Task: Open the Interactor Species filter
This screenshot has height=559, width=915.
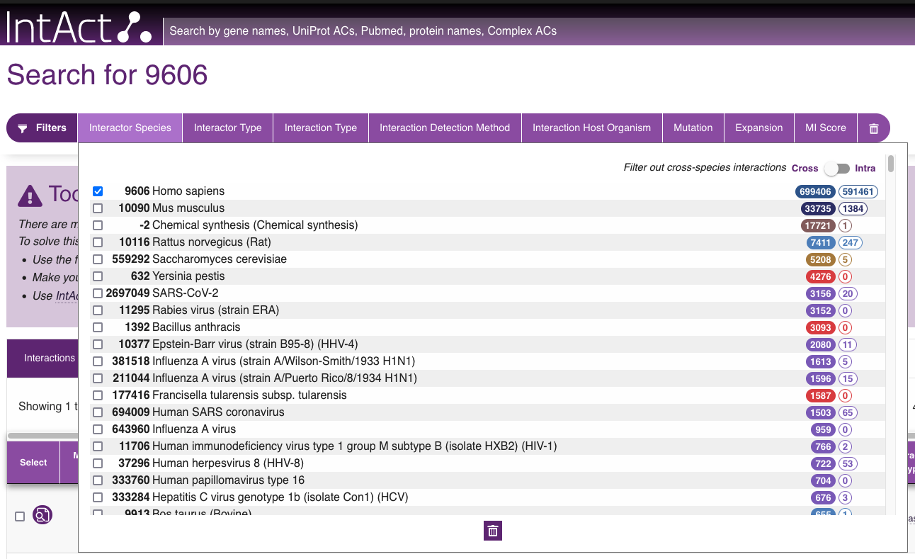Action: pos(130,128)
